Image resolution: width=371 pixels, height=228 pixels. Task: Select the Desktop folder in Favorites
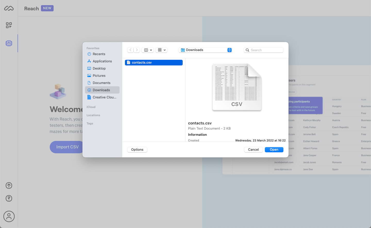pos(99,68)
